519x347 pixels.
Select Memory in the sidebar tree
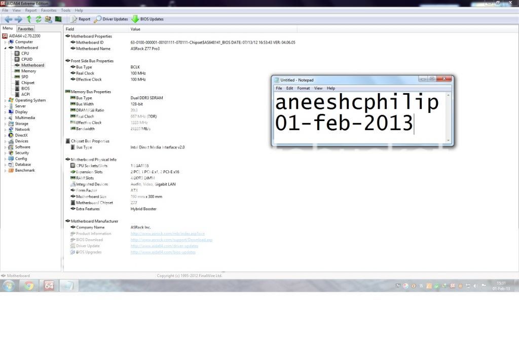point(28,71)
